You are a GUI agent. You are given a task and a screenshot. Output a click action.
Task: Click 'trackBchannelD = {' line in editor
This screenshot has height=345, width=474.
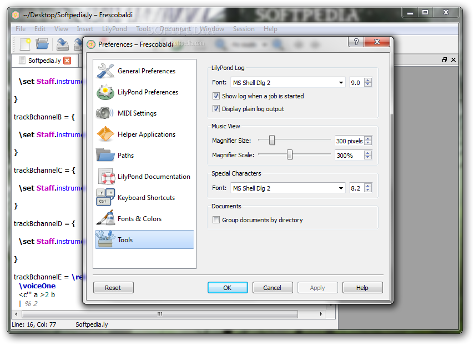coord(44,224)
